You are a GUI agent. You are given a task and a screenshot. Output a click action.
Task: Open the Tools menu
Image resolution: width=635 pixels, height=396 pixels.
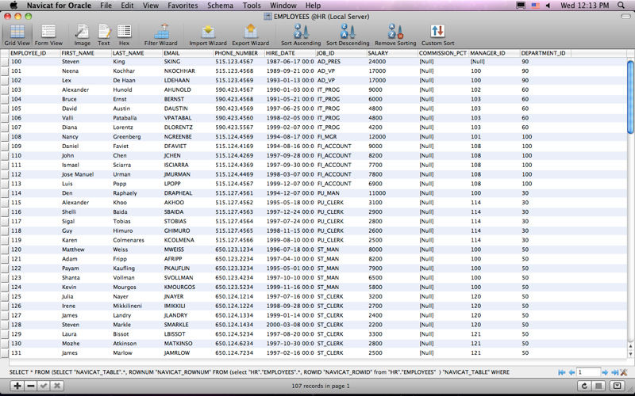(252, 6)
